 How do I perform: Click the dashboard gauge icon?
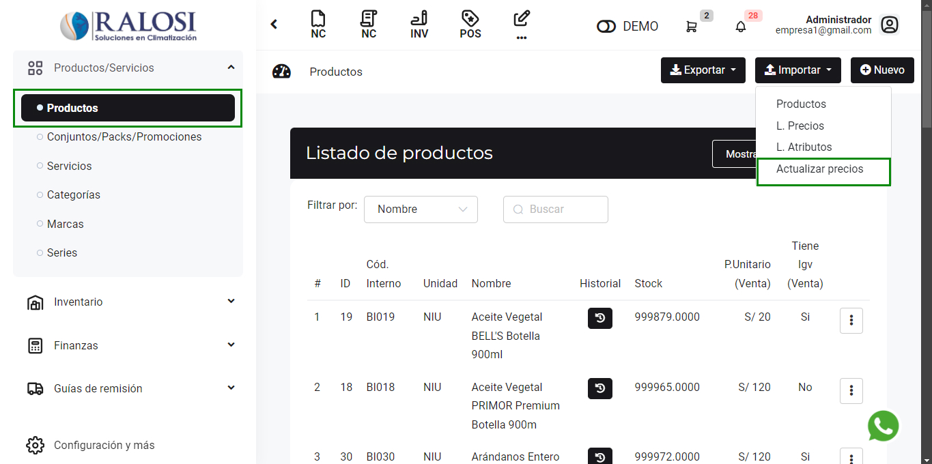pyautogui.click(x=281, y=72)
